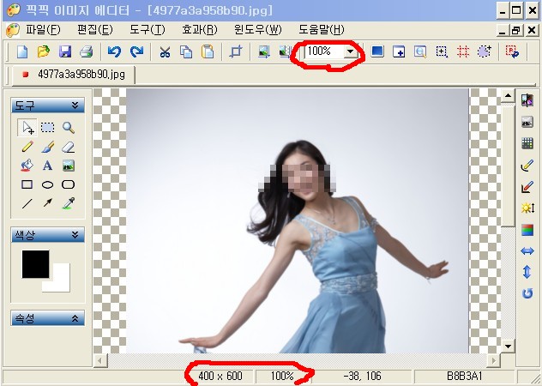This screenshot has width=542, height=386.
Task: Switch to the 4977a3a958b90.jpg tab
Action: 74,75
